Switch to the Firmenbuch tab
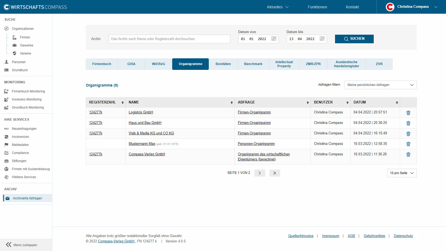The height and width of the screenshot is (251, 446). 102,64
